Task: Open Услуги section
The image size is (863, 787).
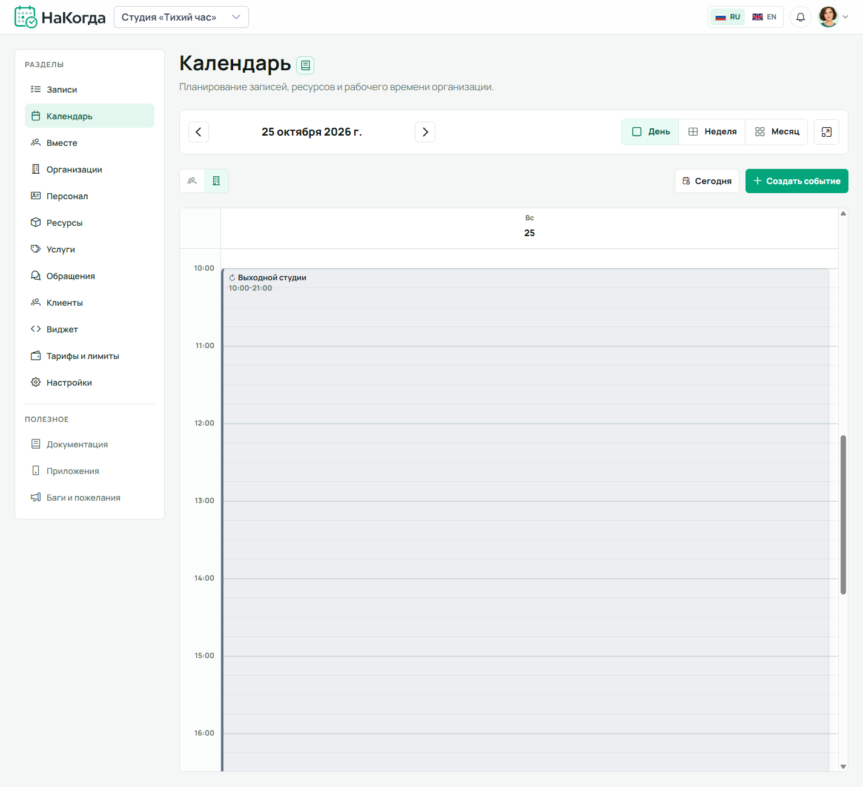Action: tap(90, 249)
